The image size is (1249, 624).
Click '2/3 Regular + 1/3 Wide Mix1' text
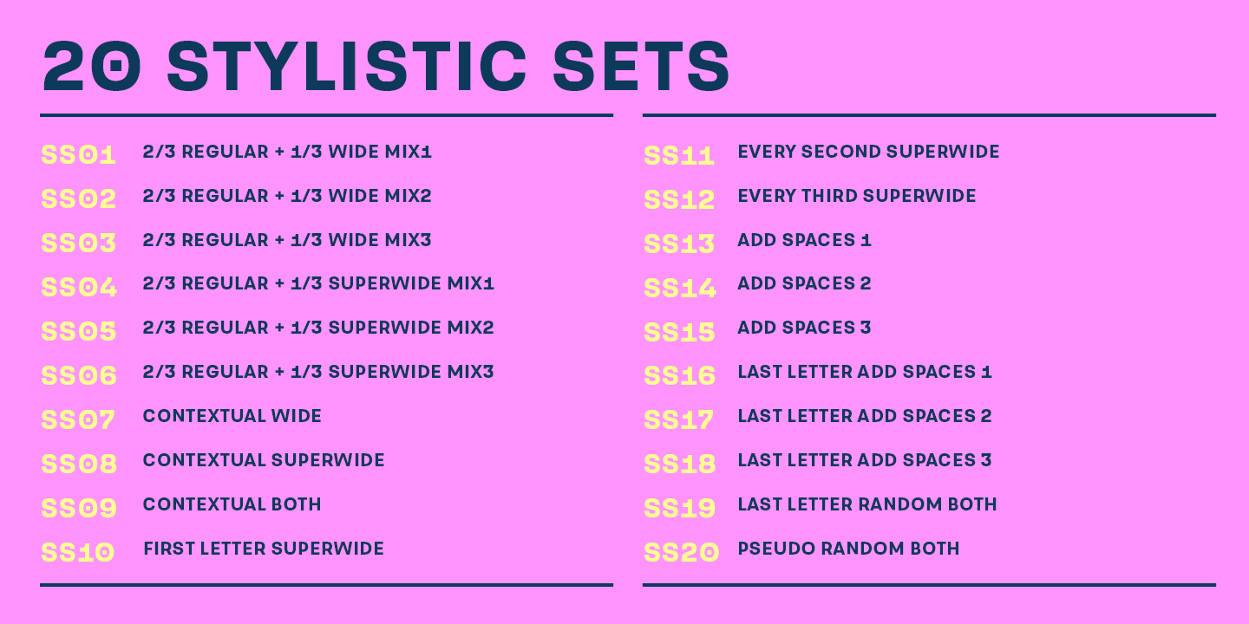coord(287,152)
